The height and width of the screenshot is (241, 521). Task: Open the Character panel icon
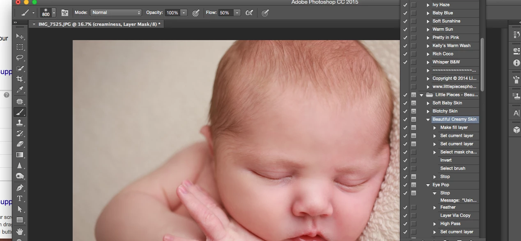click(516, 113)
